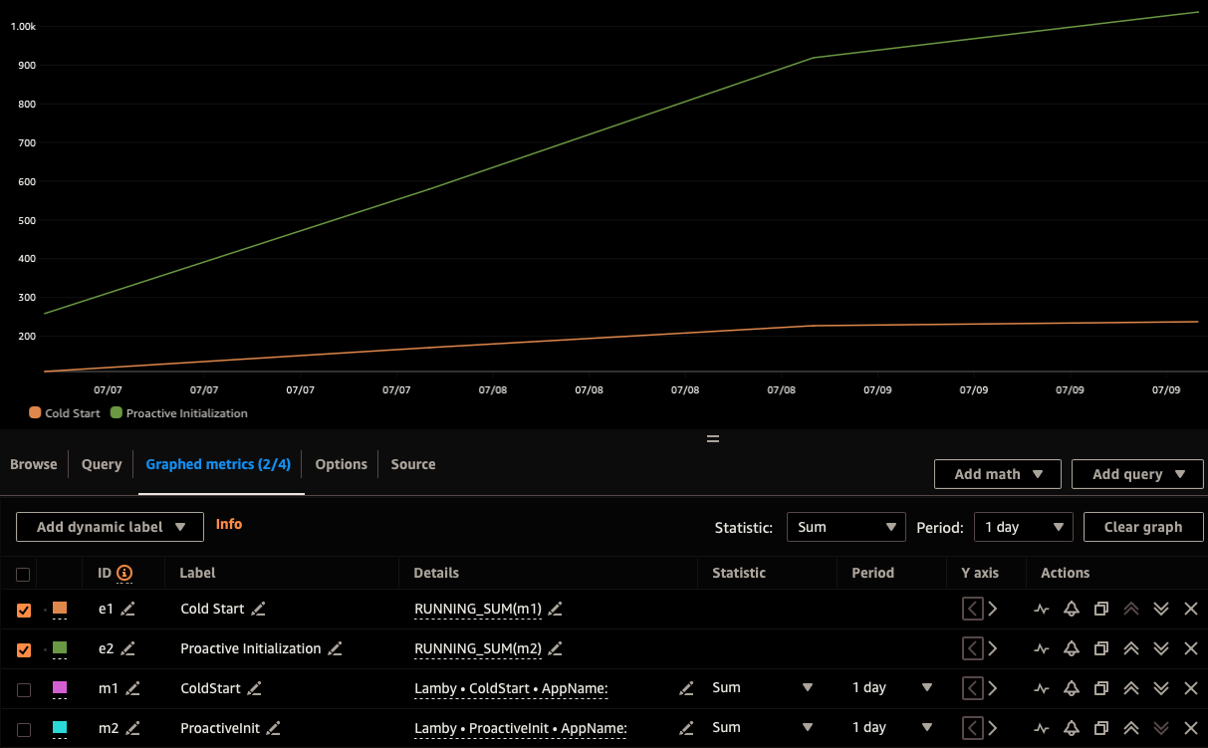Move the Cold Start metric down

(1161, 609)
